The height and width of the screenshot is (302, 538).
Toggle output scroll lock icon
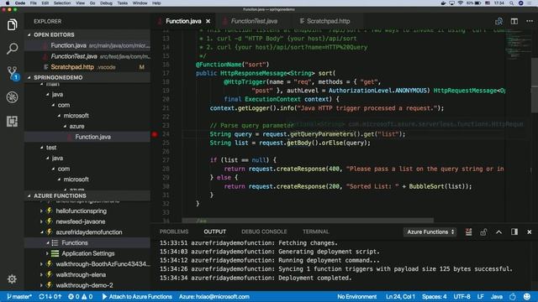[483, 232]
